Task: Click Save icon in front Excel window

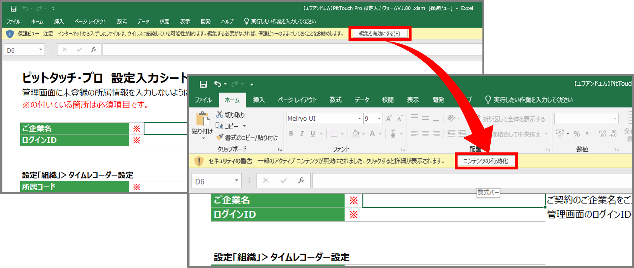Action: click(x=203, y=84)
